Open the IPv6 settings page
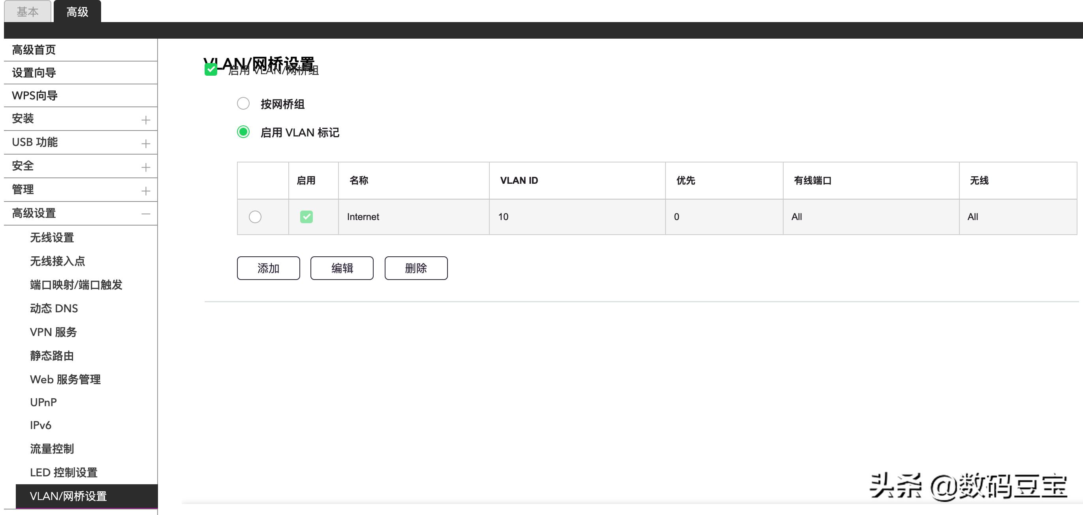The image size is (1083, 515). tap(40, 425)
